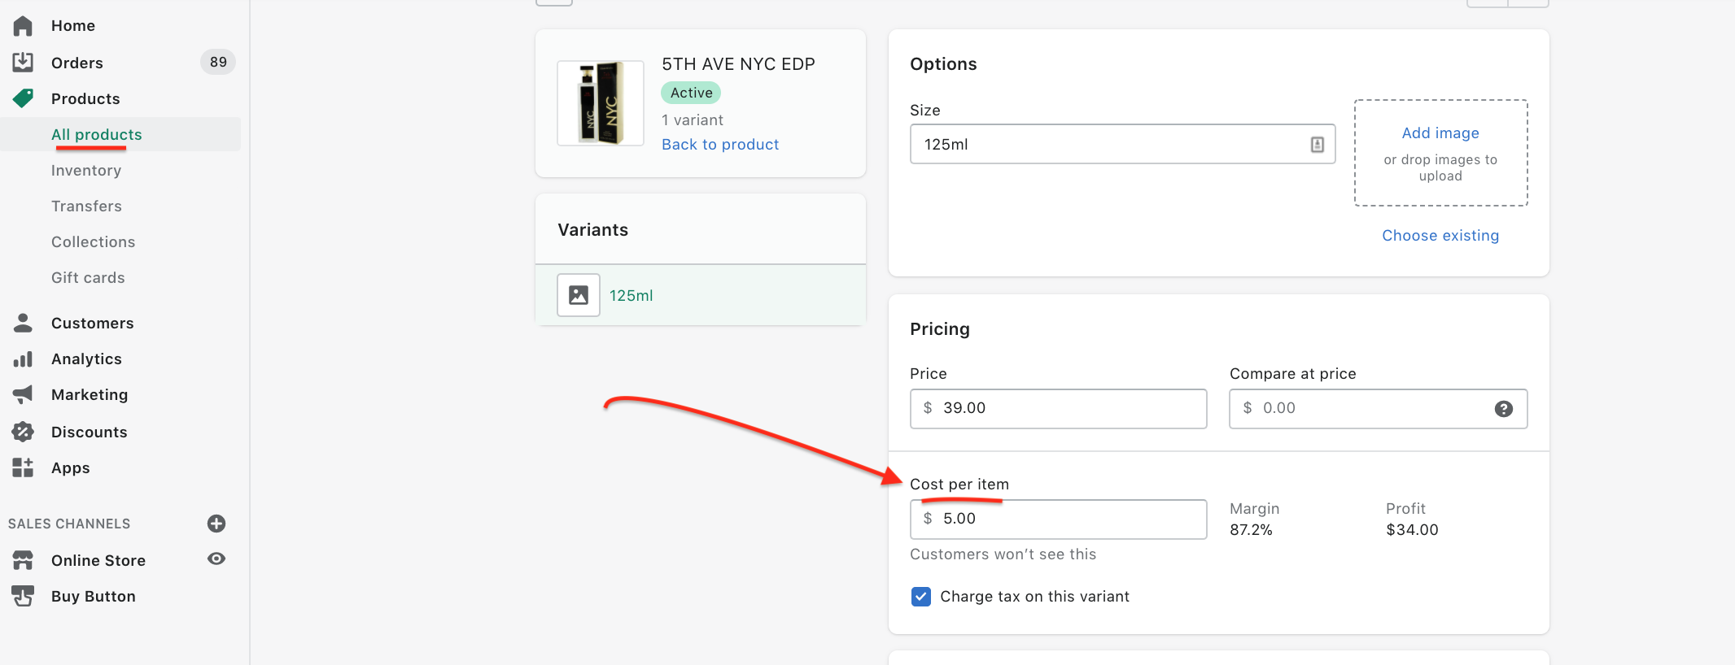Click the Pricing section heading
This screenshot has width=1735, height=665.
[x=940, y=329]
